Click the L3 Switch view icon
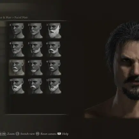The image size is (139, 139). (x=18, y=134)
